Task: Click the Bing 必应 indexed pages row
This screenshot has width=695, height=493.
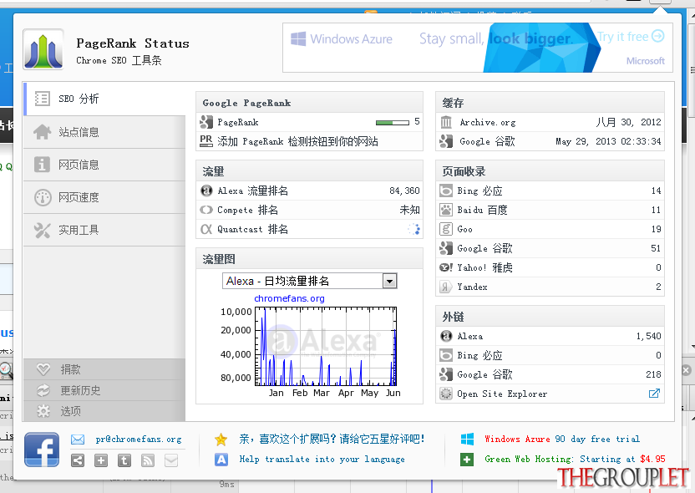Action: click(550, 191)
